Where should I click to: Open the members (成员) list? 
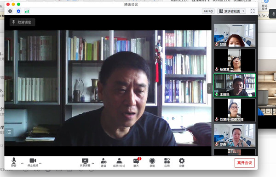tap(119, 162)
